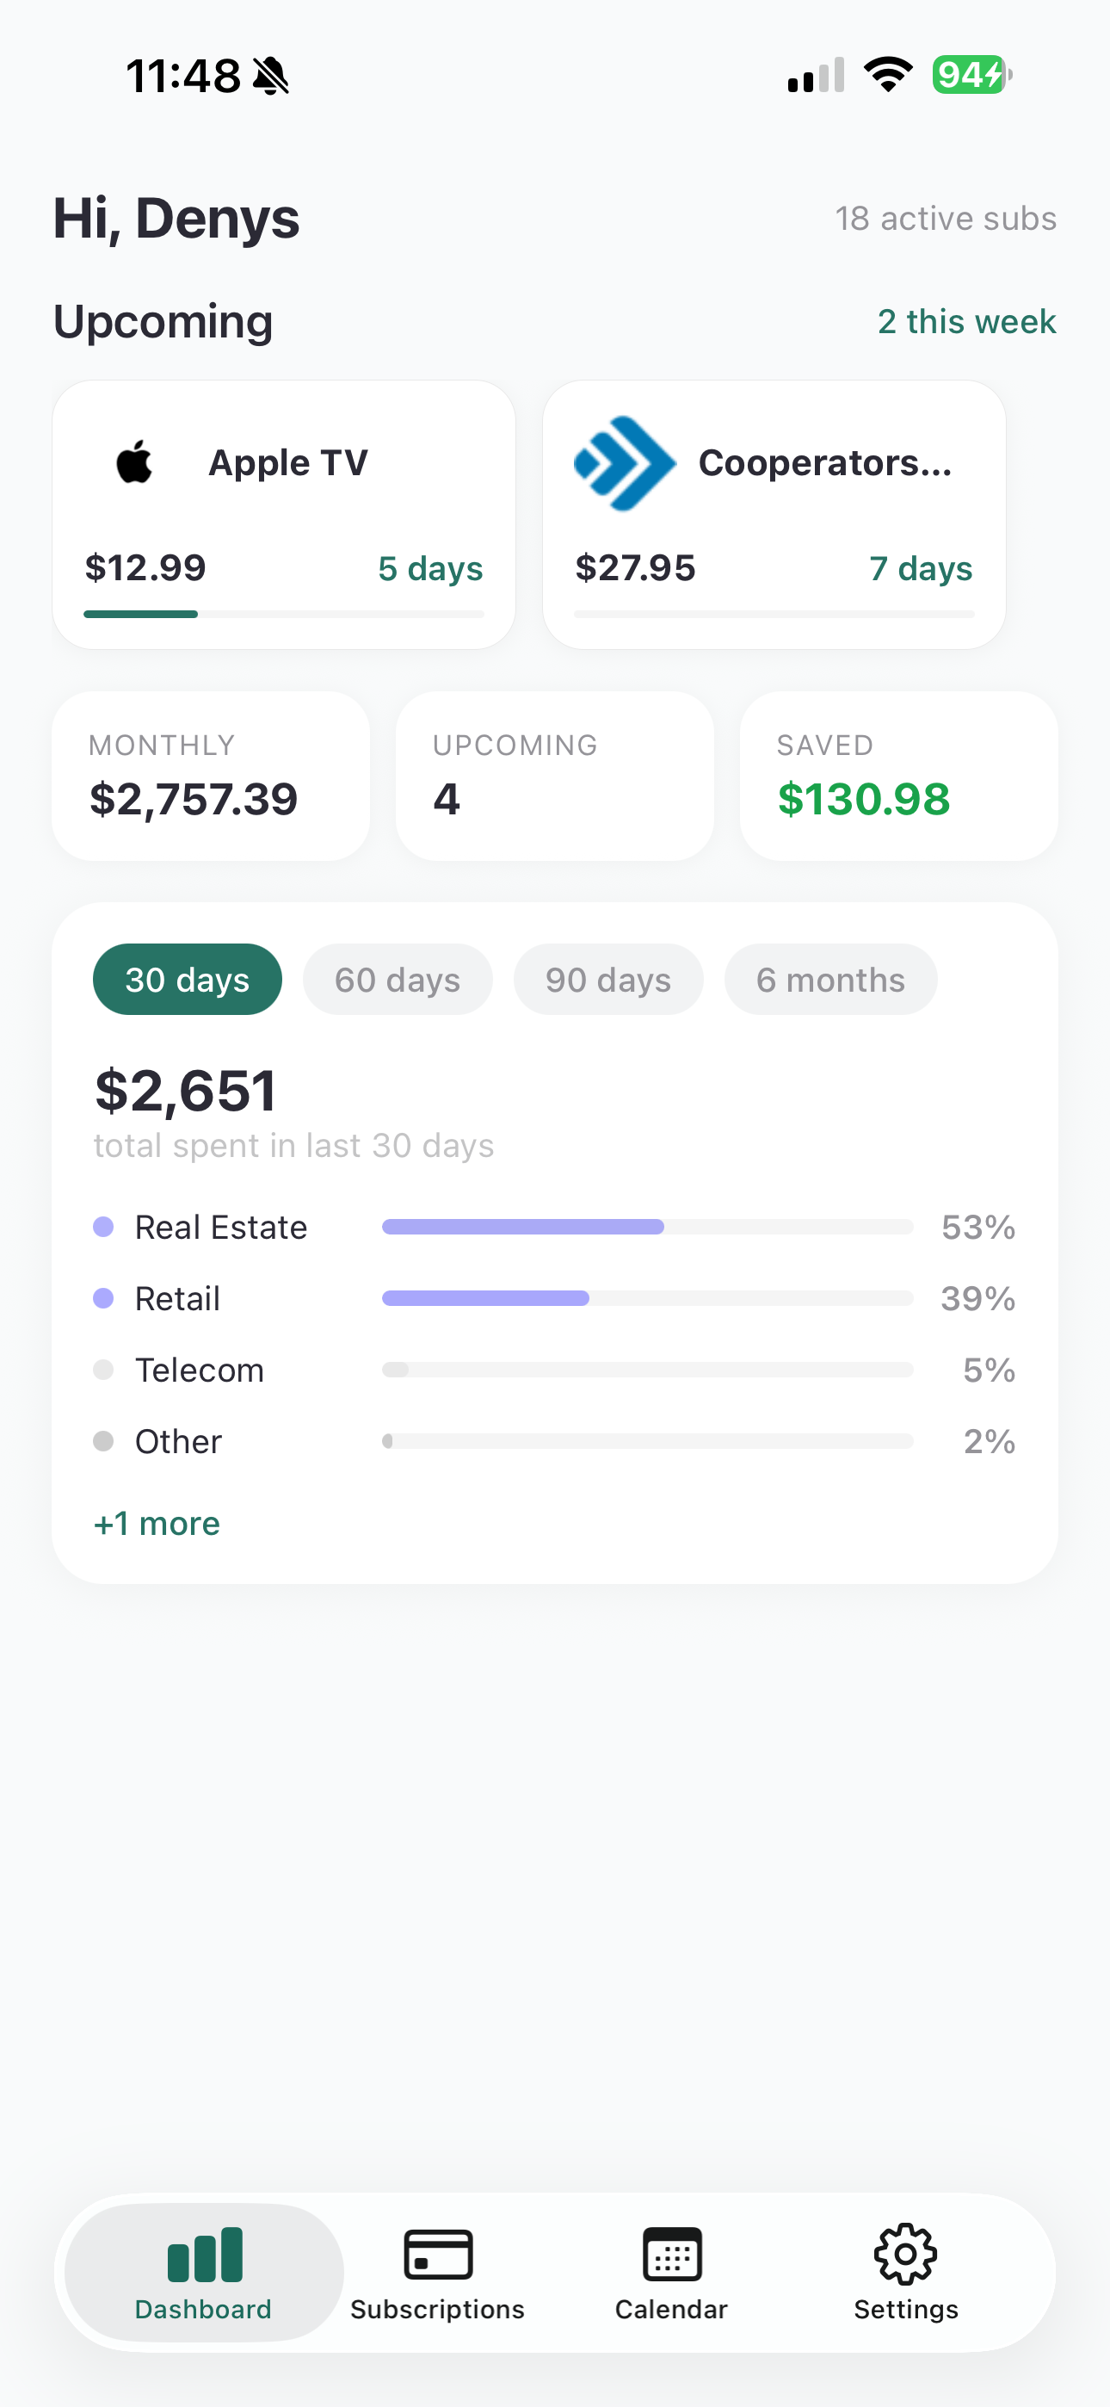The height and width of the screenshot is (2407, 1110).
Task: Select the Retail category row
Action: tap(555, 1298)
